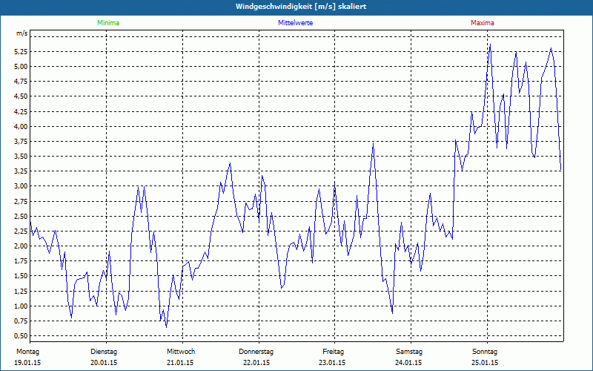593x371 pixels.
Task: Click the Dienstag day label
Action: pyautogui.click(x=104, y=352)
